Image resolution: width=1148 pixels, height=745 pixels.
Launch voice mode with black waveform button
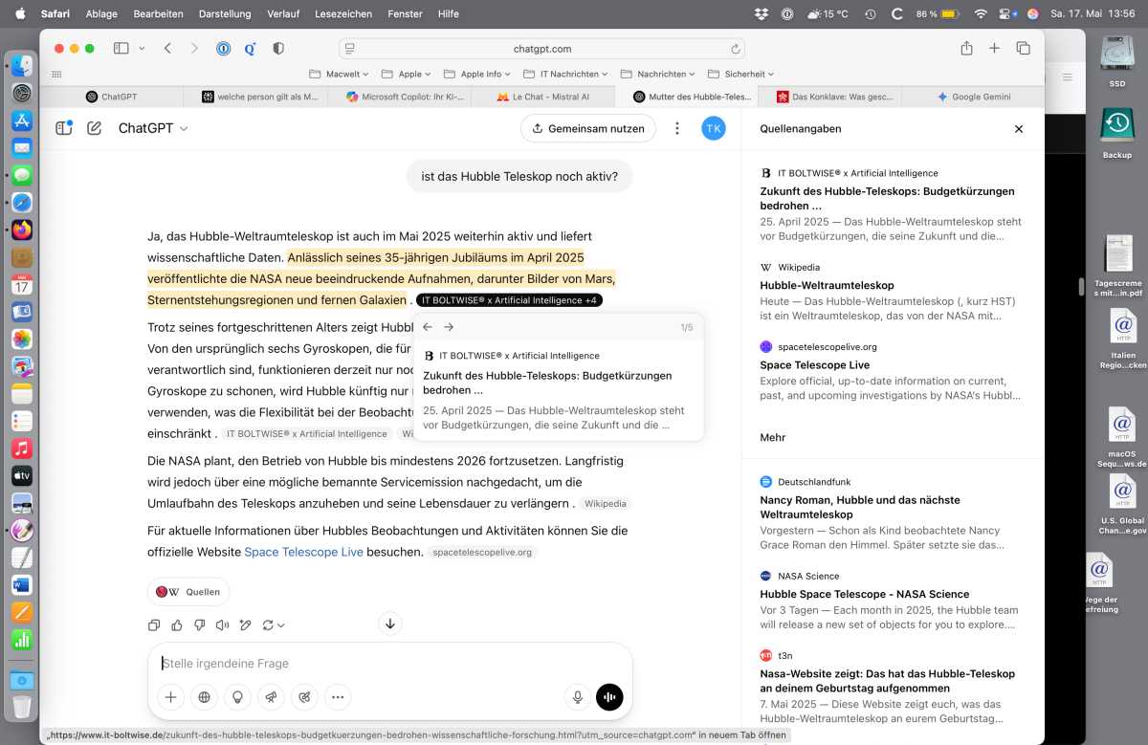609,697
